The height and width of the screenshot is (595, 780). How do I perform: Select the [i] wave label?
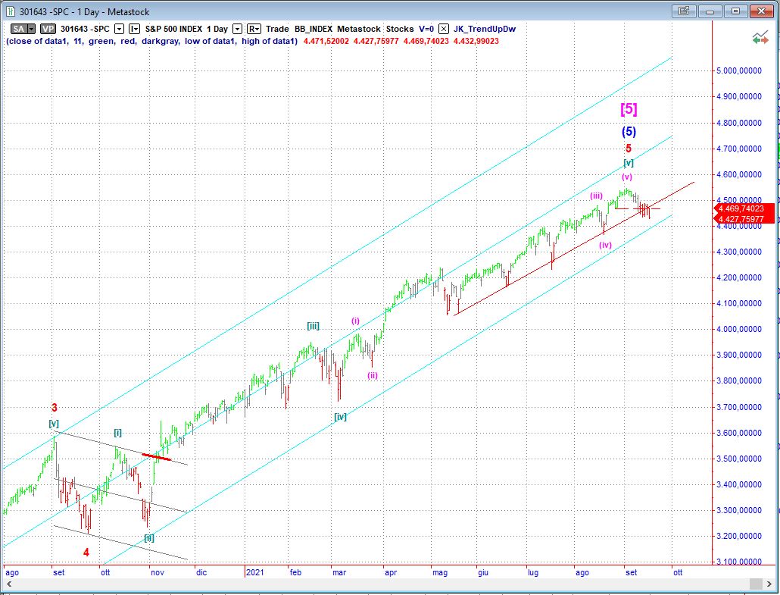click(117, 433)
